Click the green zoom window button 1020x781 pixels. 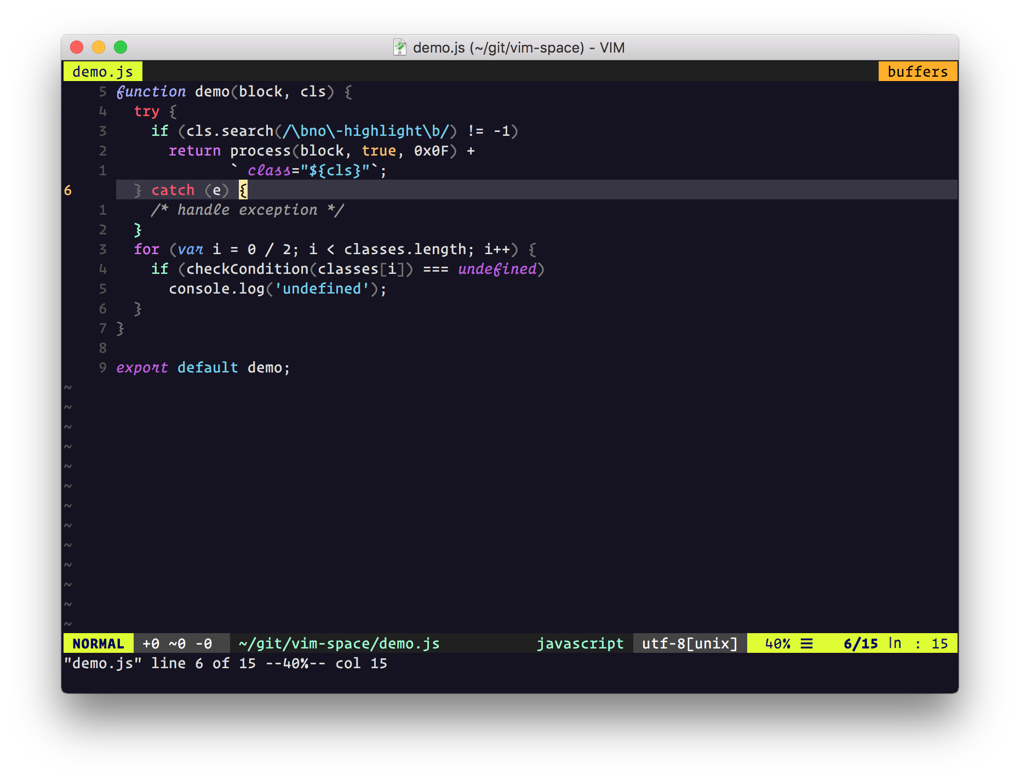[121, 48]
